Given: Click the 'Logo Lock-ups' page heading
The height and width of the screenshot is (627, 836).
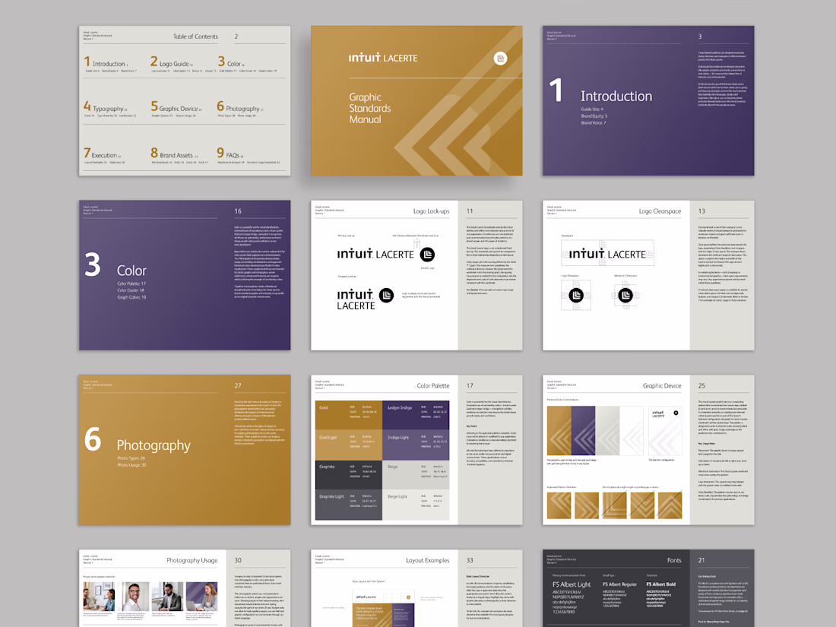Looking at the screenshot, I should 432,211.
